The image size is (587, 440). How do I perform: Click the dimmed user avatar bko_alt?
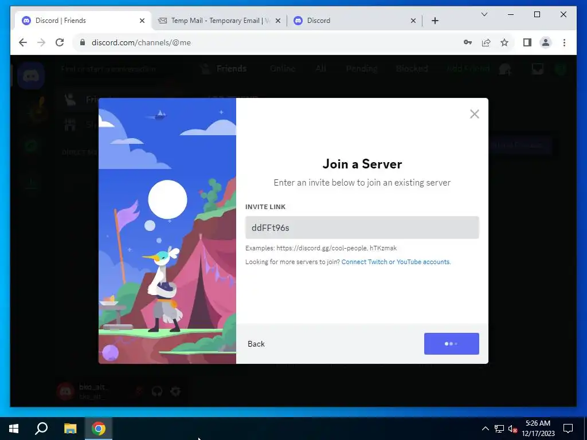tap(65, 391)
